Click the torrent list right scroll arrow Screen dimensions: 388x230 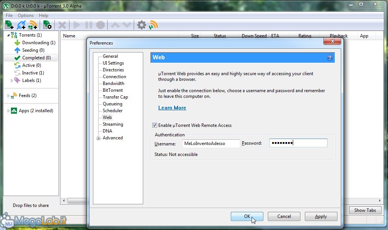click(380, 201)
